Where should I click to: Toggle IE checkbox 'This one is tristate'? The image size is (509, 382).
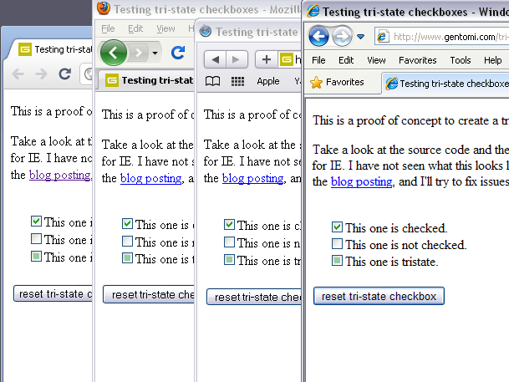click(337, 260)
